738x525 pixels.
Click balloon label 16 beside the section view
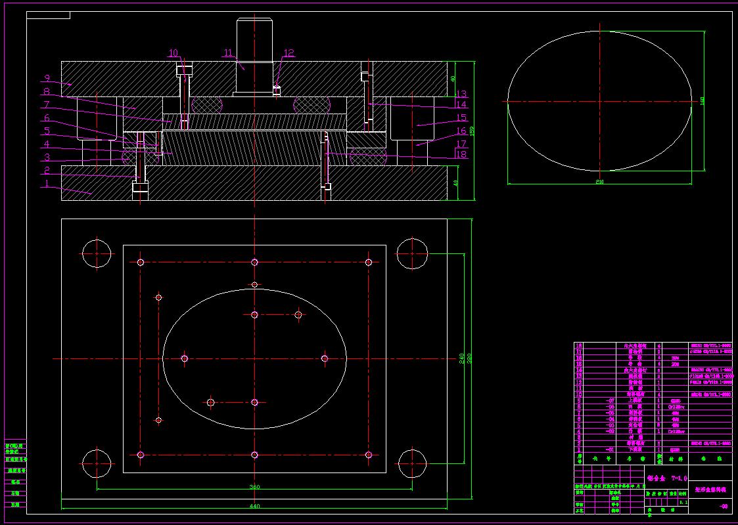461,131
